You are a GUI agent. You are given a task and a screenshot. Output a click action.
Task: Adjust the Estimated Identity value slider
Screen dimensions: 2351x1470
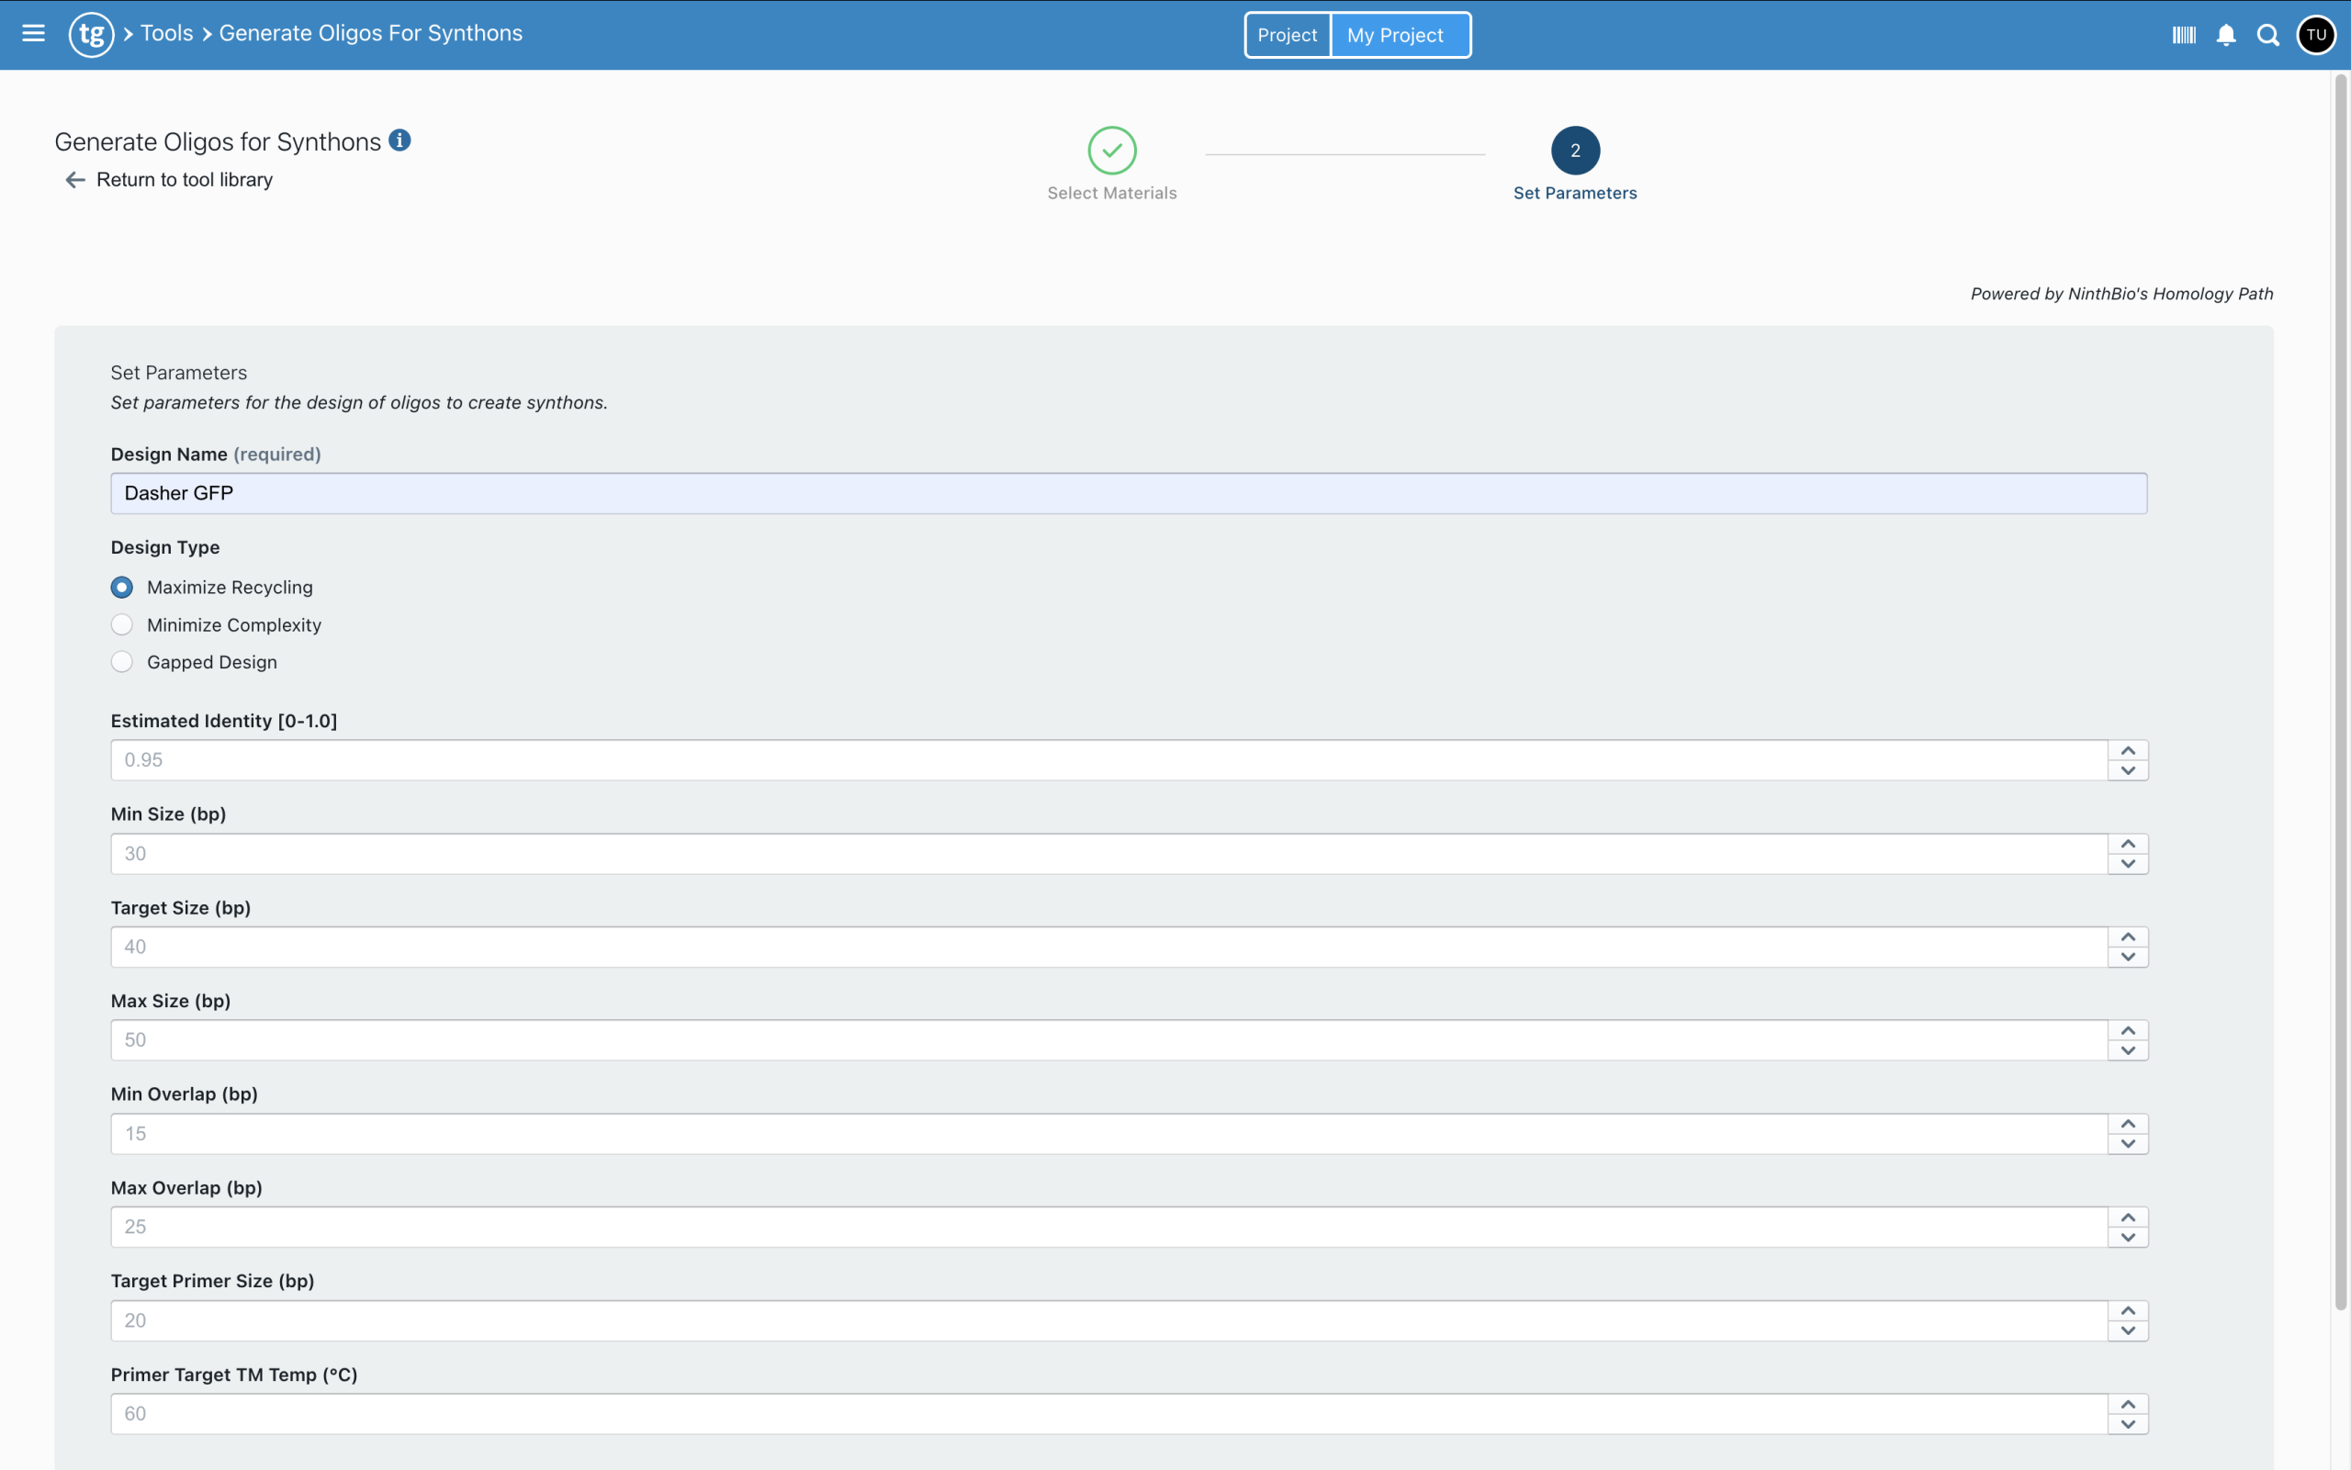2129,758
